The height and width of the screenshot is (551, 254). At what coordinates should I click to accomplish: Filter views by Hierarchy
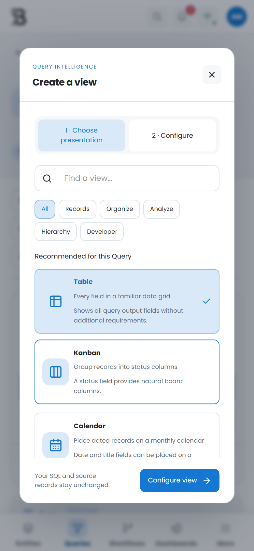click(56, 231)
